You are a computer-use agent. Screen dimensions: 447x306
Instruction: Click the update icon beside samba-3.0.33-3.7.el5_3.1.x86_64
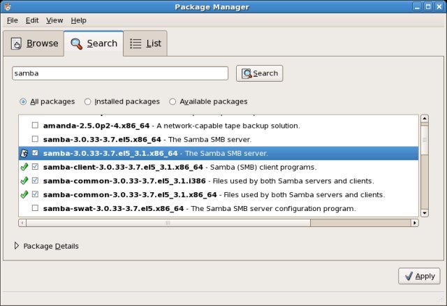[24, 154]
